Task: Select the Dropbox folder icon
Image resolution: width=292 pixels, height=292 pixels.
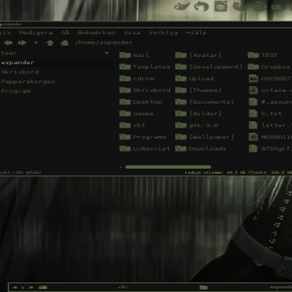Action: coord(253,67)
